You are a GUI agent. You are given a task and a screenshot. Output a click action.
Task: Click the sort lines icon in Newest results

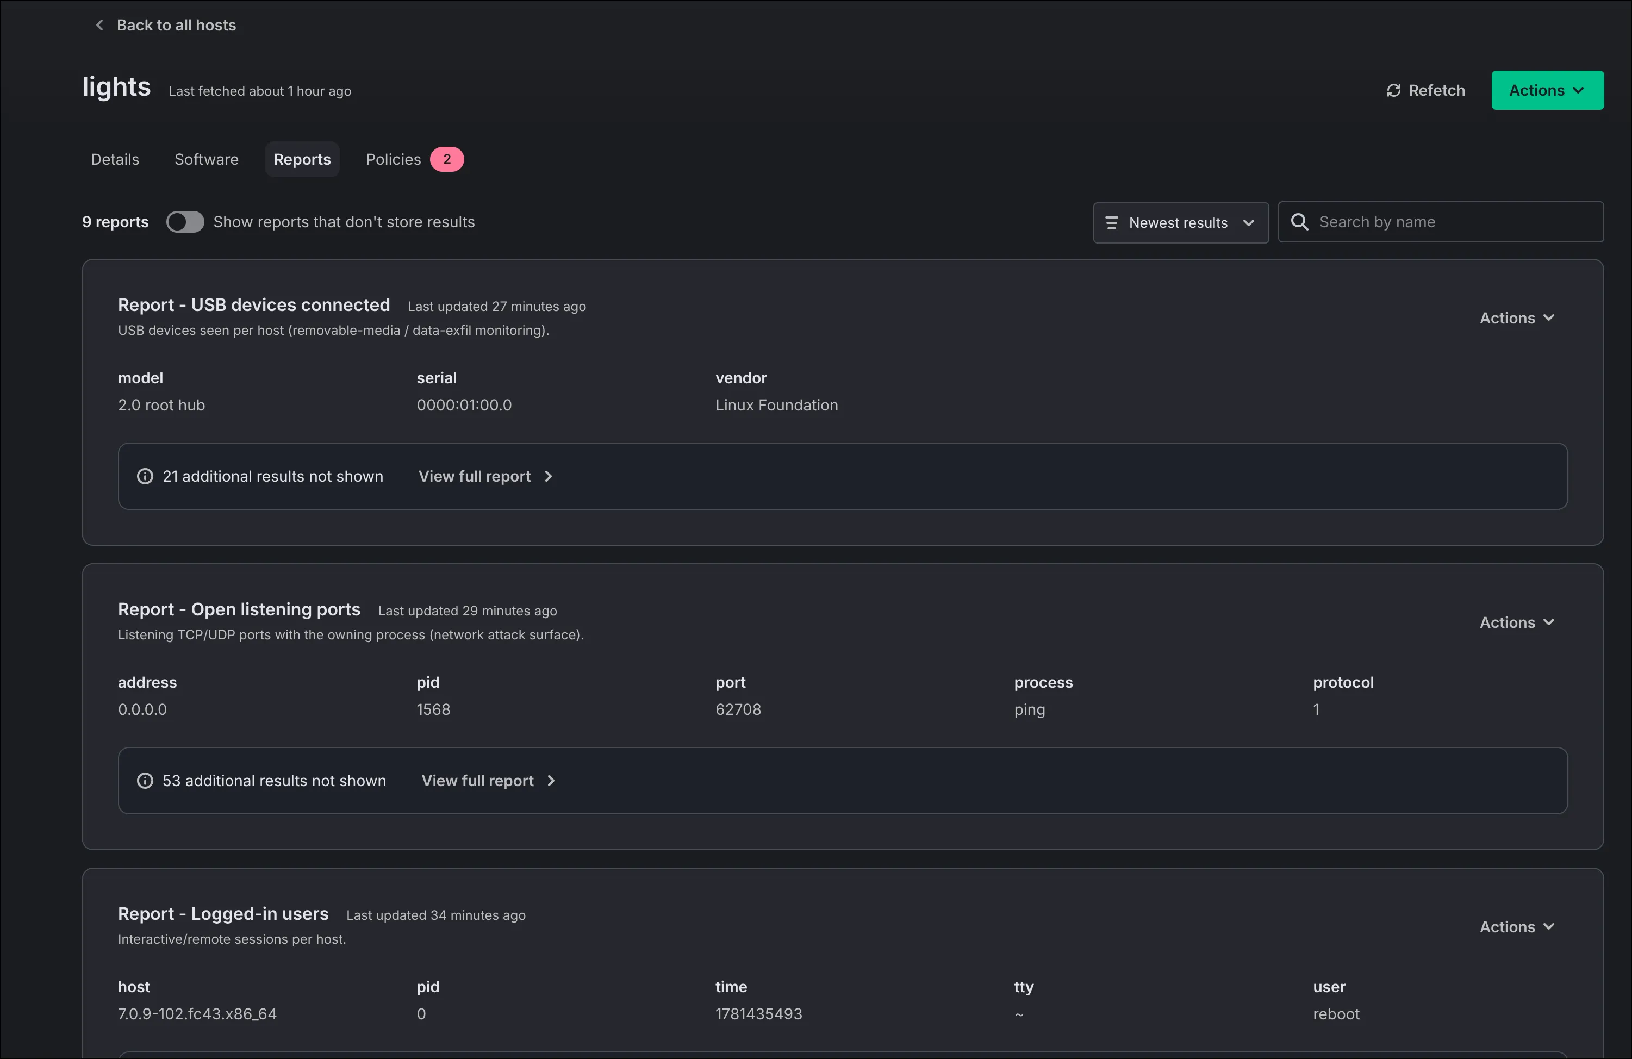tap(1112, 223)
